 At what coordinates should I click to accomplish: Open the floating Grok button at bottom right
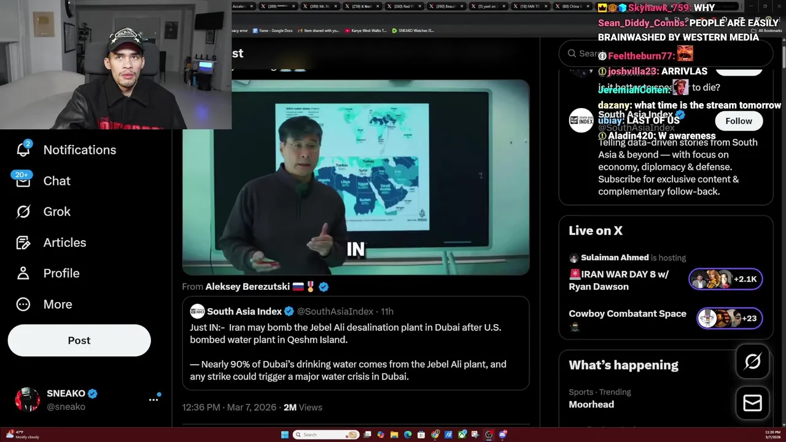(x=752, y=362)
